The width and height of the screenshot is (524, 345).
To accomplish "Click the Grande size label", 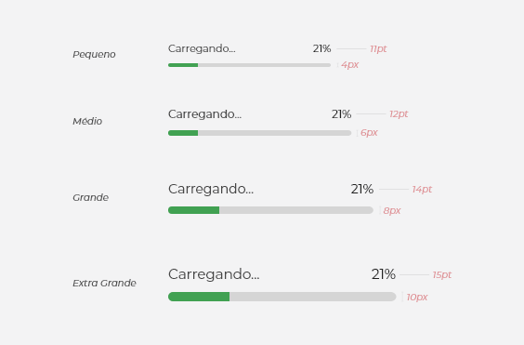I will click(90, 197).
